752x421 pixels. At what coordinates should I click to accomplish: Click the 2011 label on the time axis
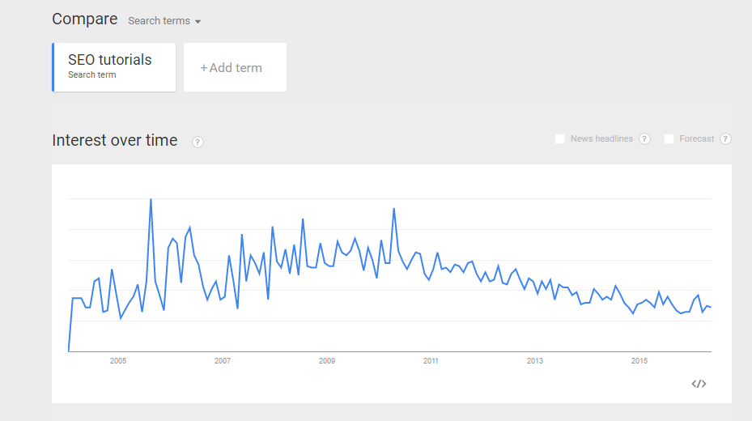coord(431,360)
